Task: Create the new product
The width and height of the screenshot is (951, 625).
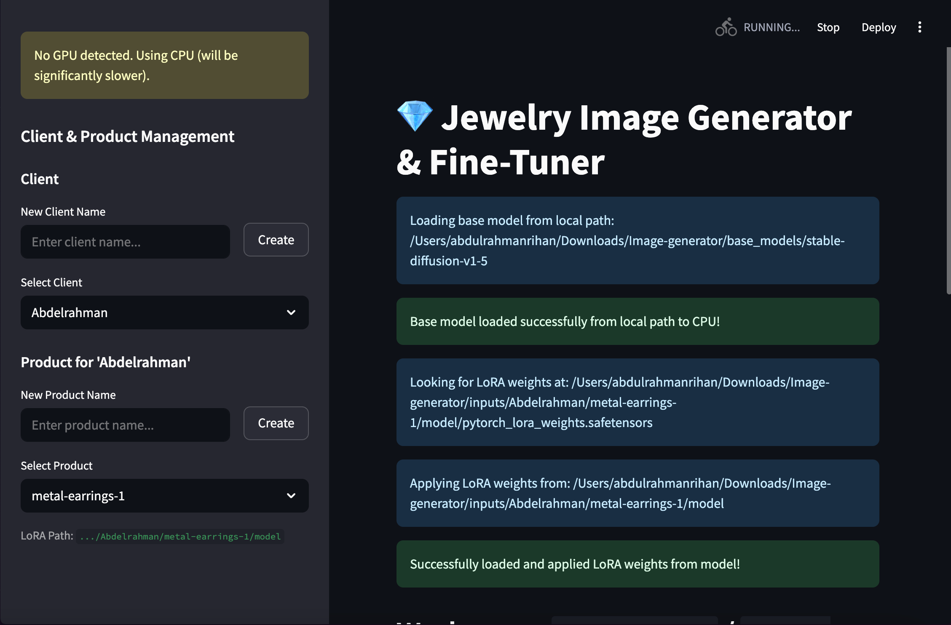Action: [x=276, y=423]
